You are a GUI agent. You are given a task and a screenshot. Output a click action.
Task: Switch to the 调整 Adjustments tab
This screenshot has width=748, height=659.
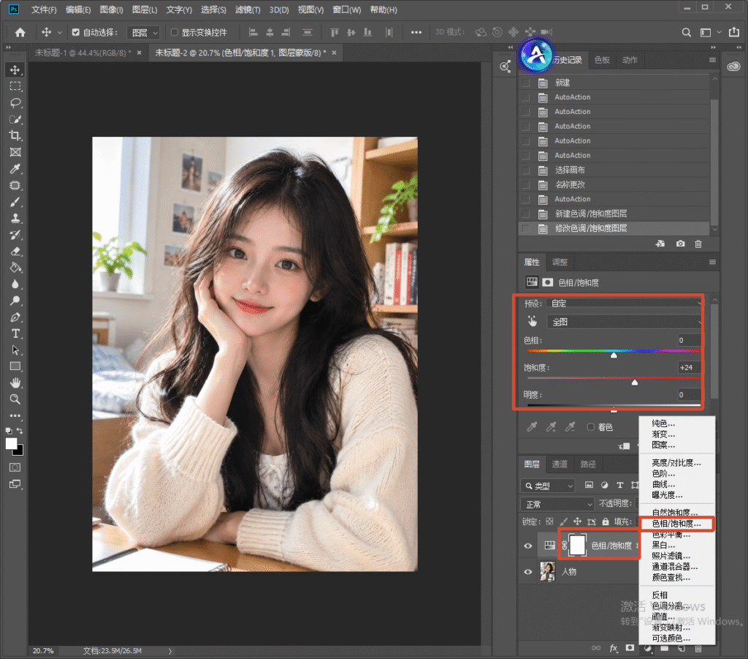(x=560, y=262)
